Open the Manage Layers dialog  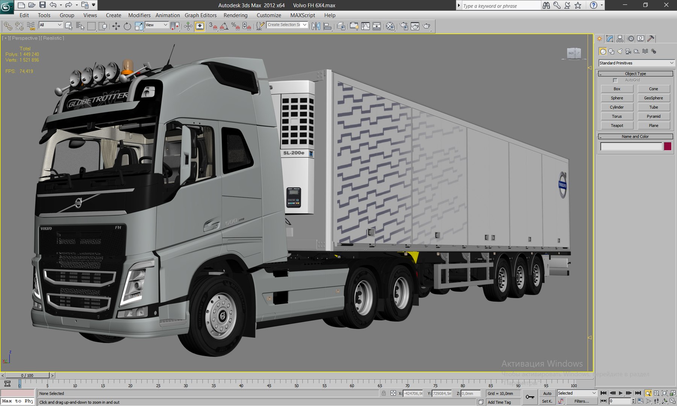(341, 26)
